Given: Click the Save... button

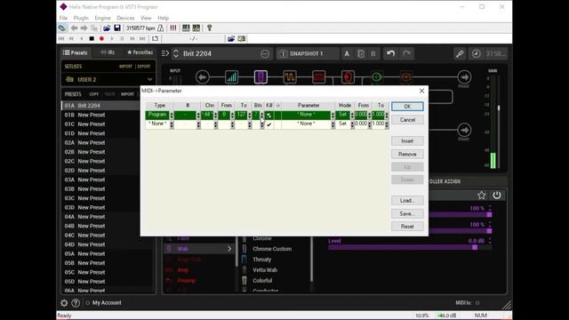Looking at the screenshot, I should click(407, 213).
